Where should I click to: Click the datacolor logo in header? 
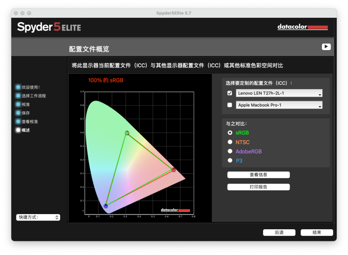click(302, 27)
